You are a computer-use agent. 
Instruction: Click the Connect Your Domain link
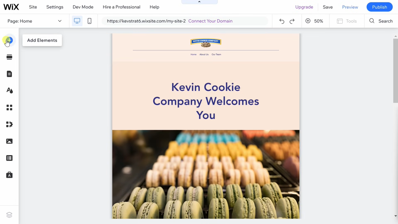[211, 21]
